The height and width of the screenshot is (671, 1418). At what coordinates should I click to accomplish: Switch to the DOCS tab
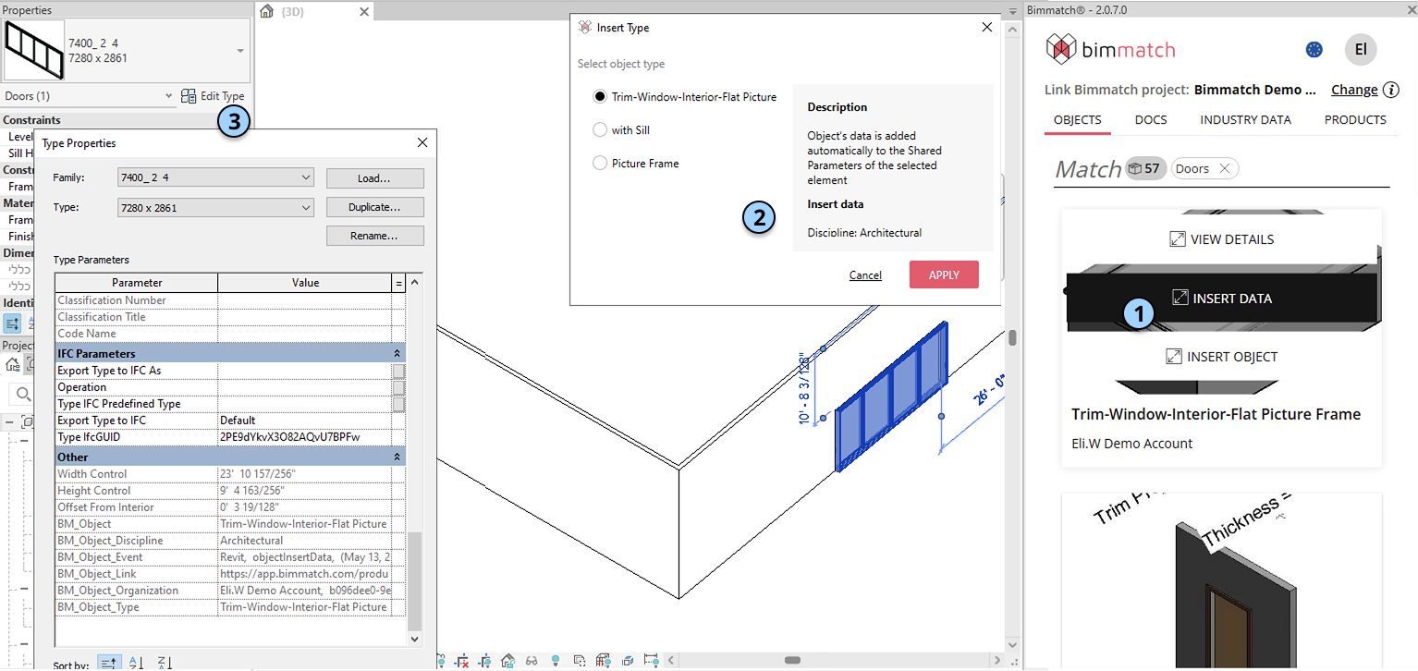click(1151, 120)
